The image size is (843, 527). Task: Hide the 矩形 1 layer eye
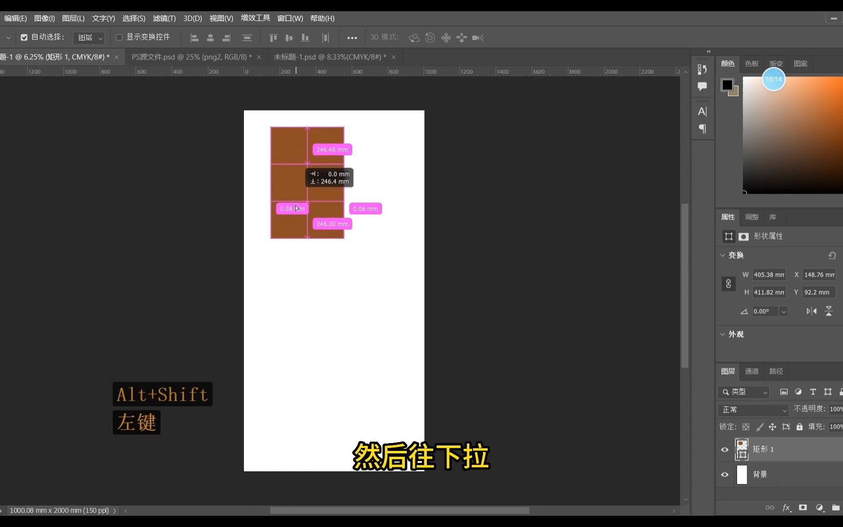pos(725,449)
